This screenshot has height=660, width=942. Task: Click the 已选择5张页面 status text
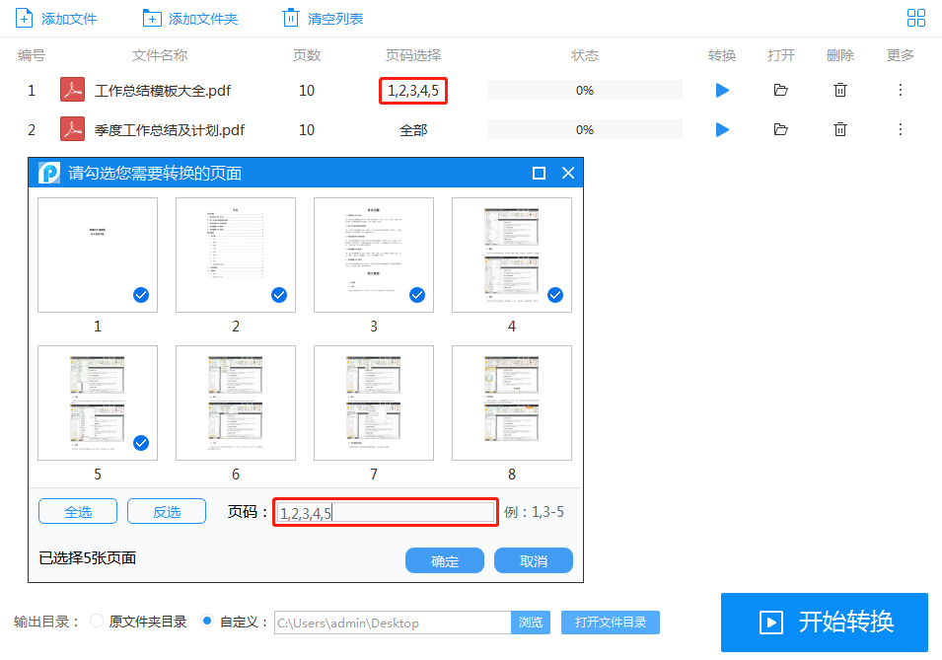pyautogui.click(x=88, y=557)
